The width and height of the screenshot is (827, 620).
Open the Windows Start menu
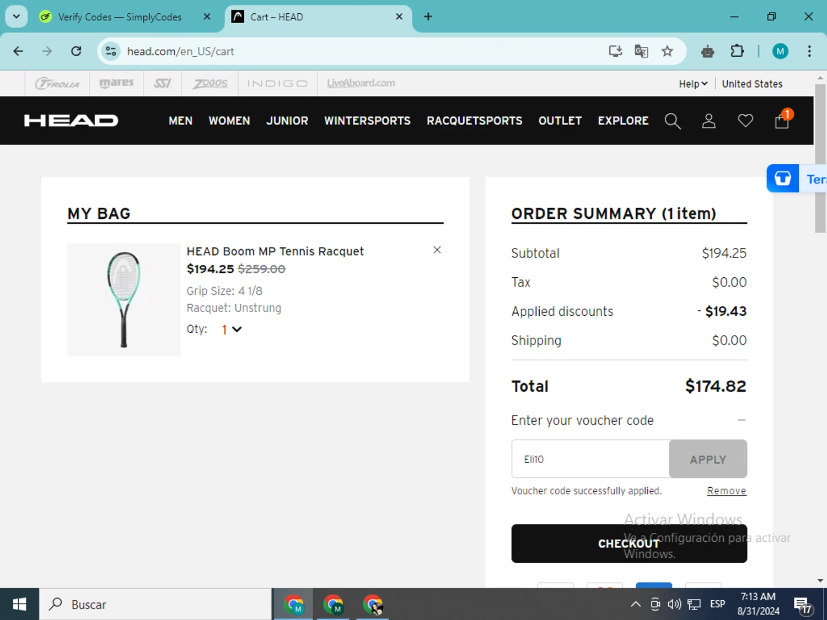pos(19,605)
